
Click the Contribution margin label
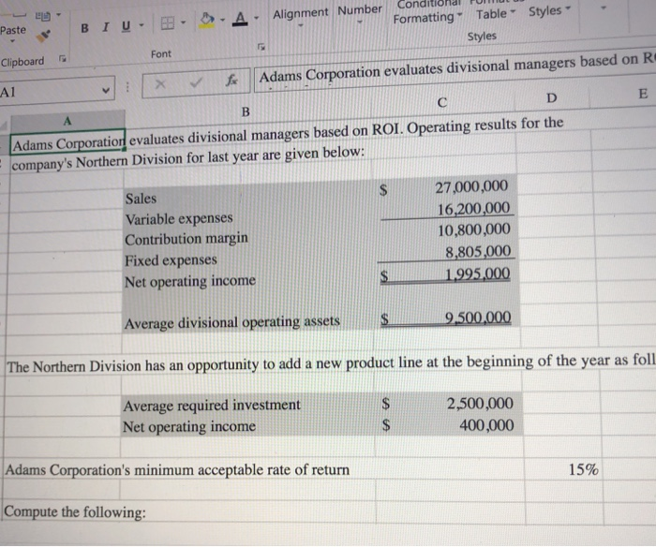coord(186,239)
